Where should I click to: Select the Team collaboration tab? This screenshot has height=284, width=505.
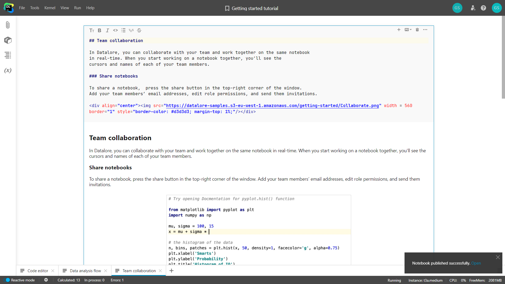point(139,271)
